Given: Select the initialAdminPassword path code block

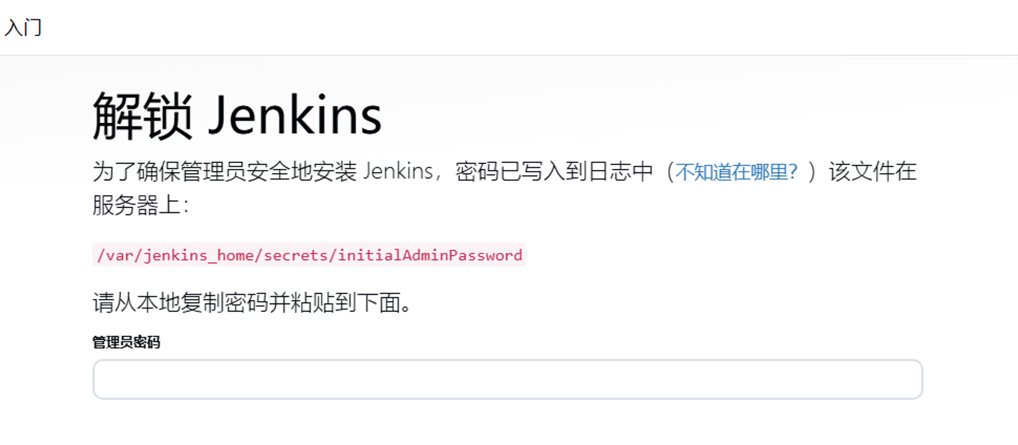Looking at the screenshot, I should (310, 255).
